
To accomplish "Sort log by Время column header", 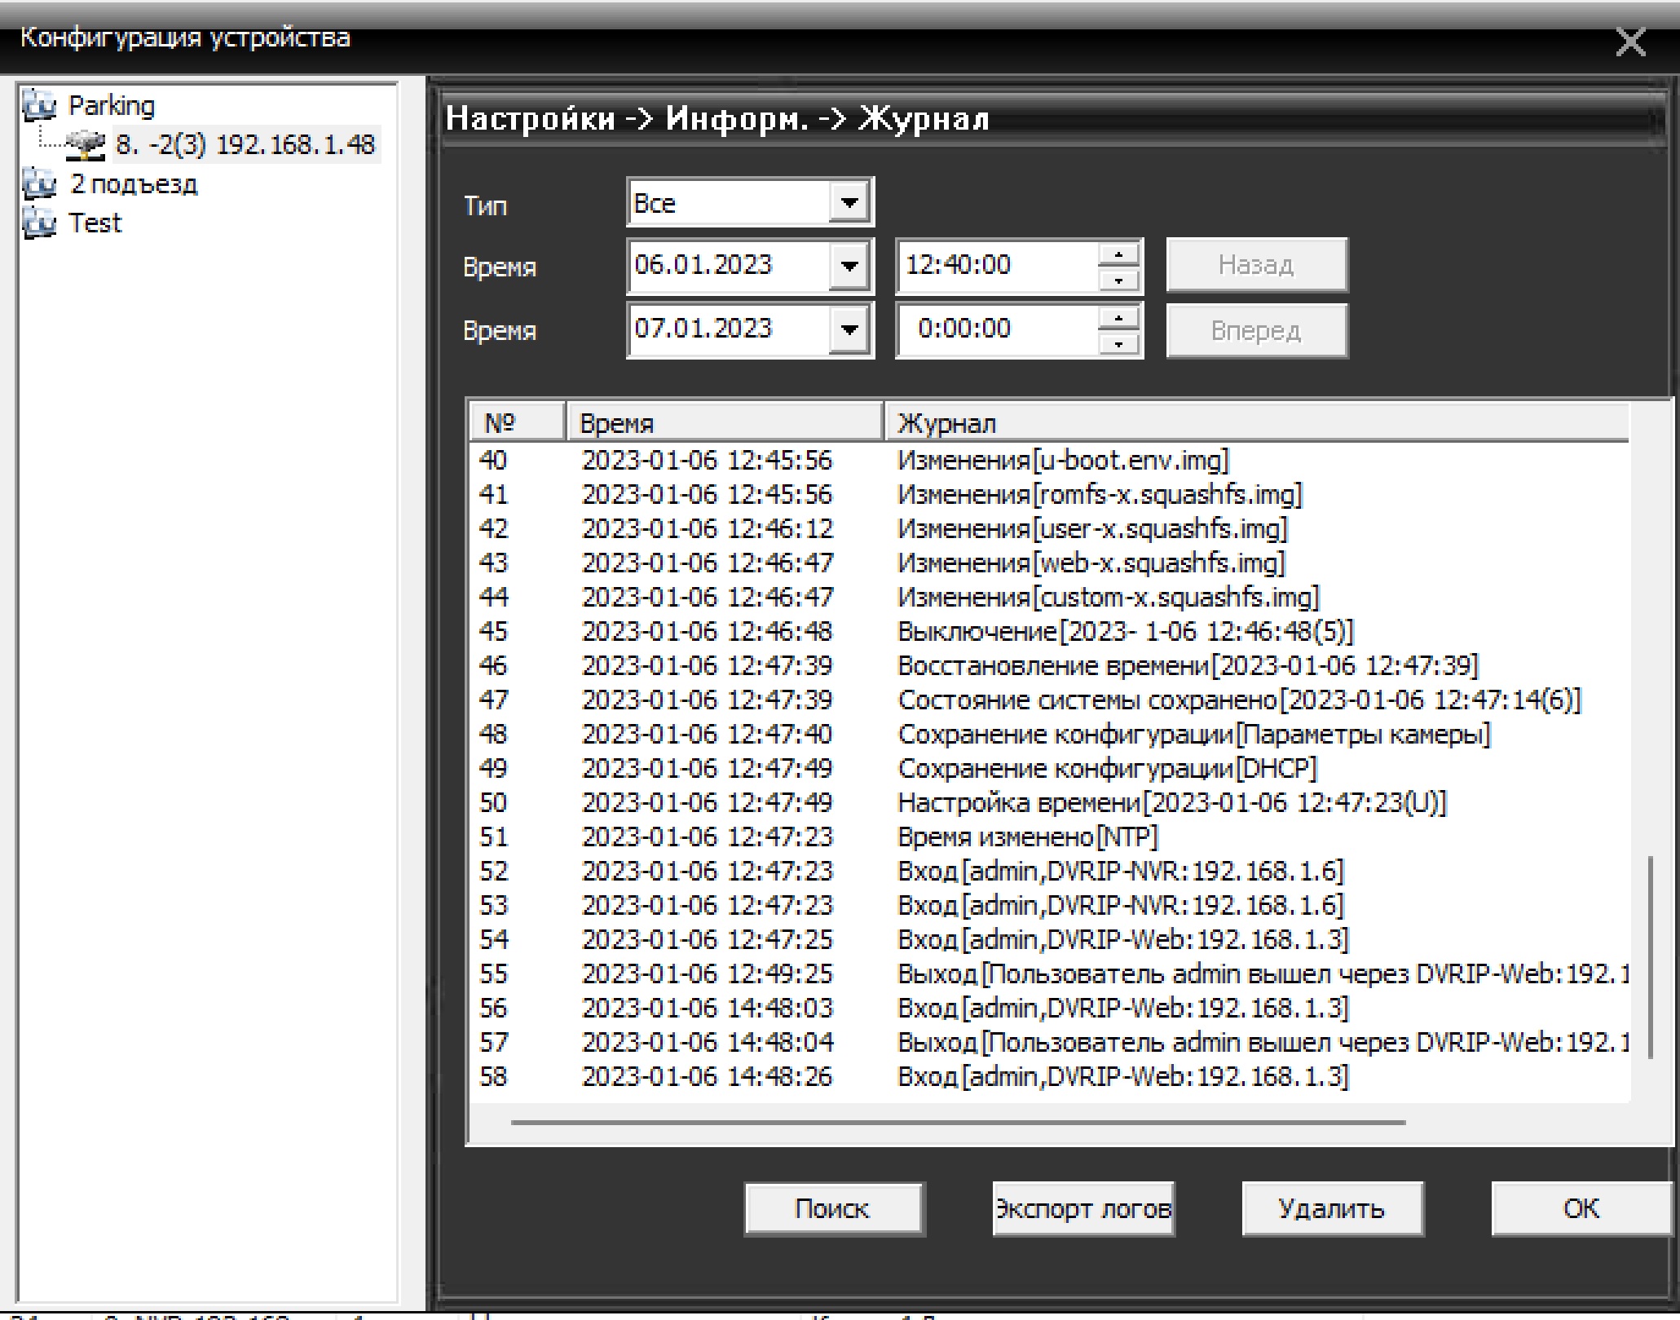I will tap(724, 423).
